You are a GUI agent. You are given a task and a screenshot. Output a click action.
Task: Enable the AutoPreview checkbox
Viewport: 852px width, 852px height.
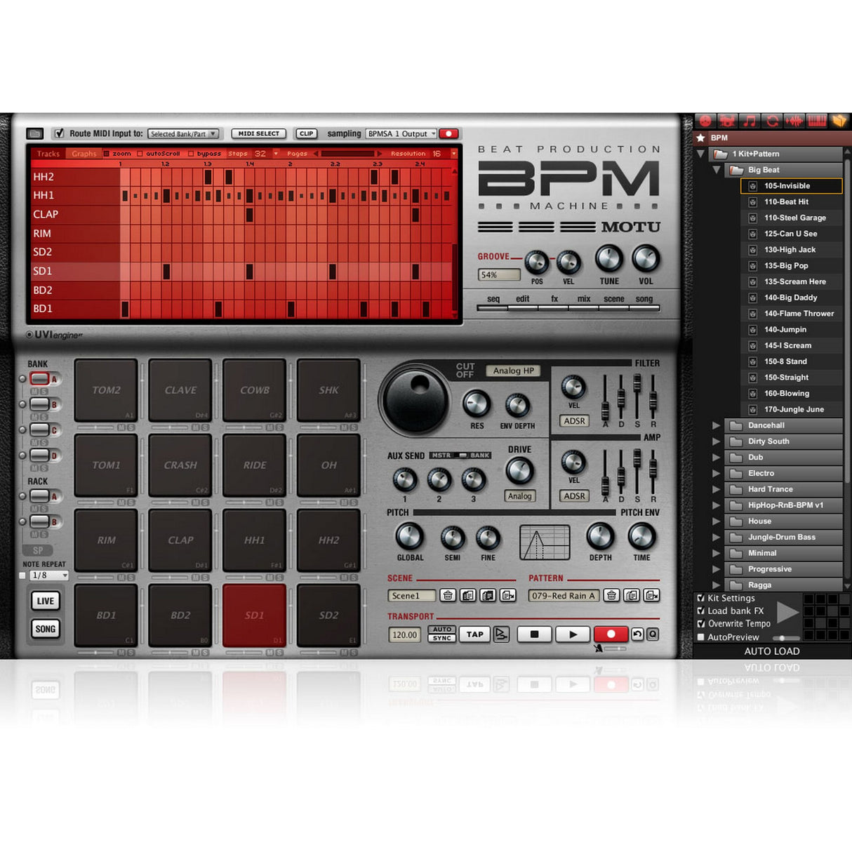700,637
